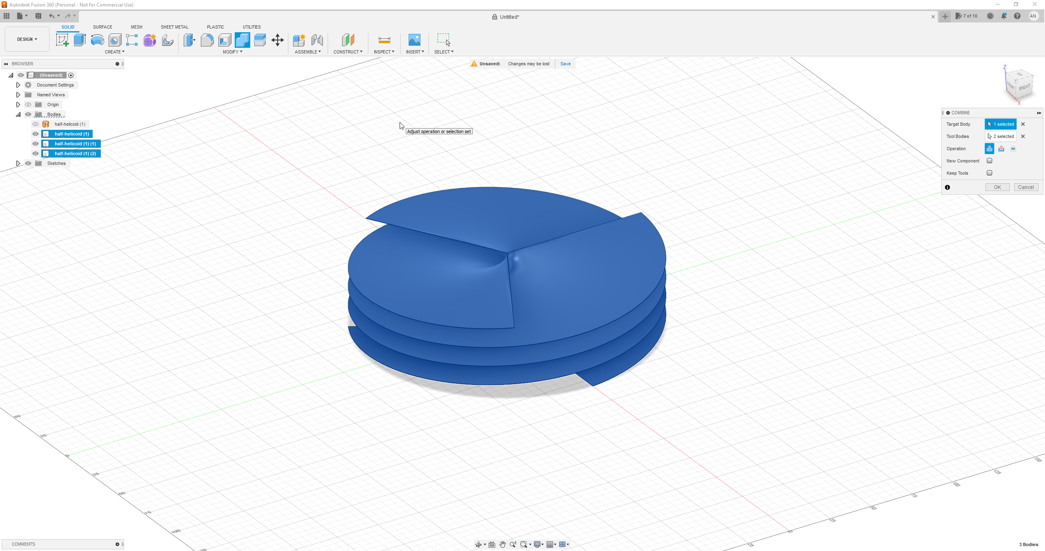
Task: Switch to the SURFACE tab
Action: (x=102, y=27)
